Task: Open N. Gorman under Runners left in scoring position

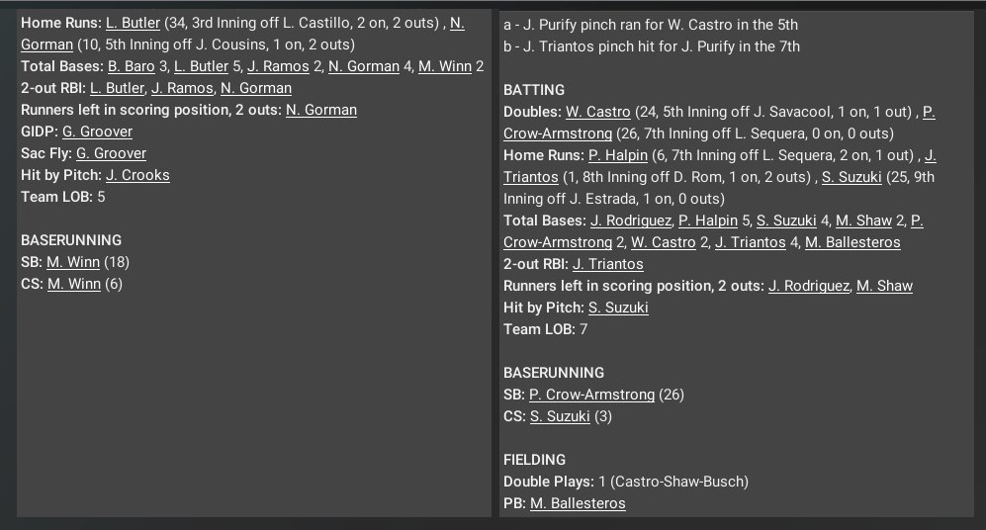Action: point(321,110)
